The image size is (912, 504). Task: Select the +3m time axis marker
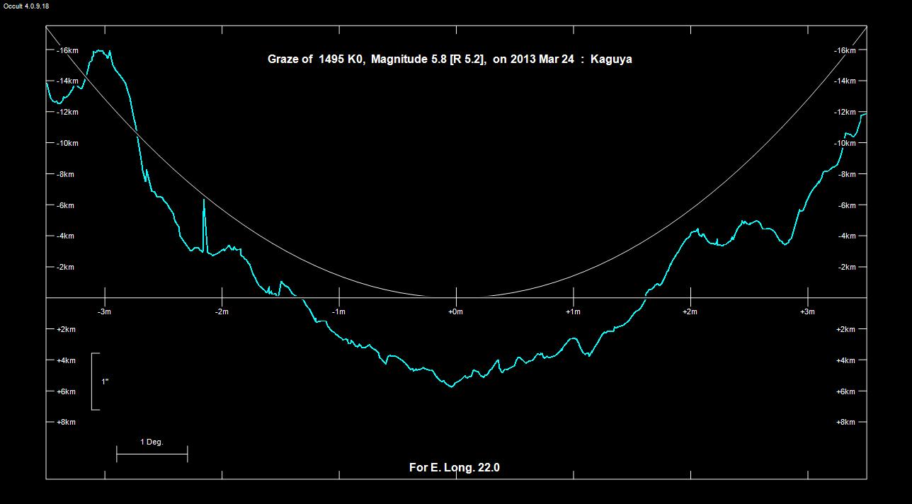[806, 312]
